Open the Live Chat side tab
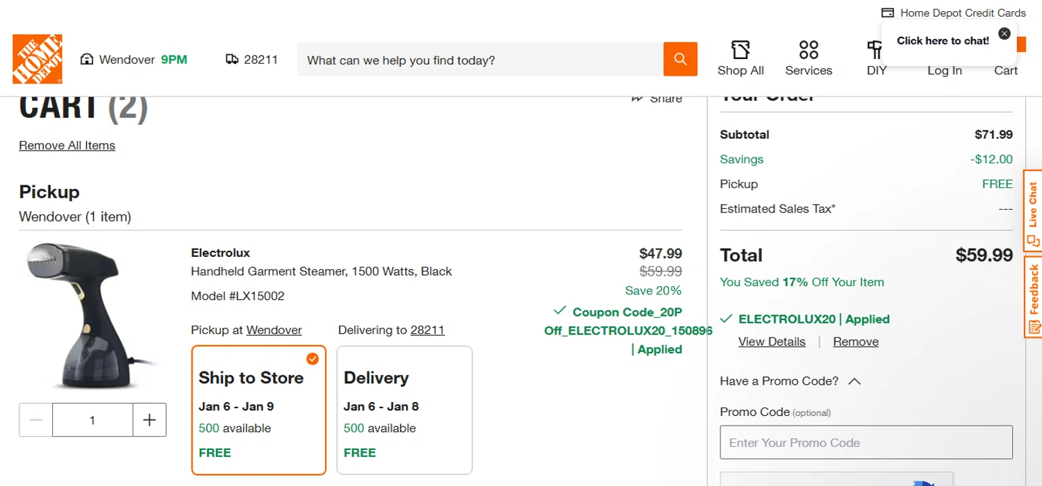The image size is (1042, 486). 1033,210
